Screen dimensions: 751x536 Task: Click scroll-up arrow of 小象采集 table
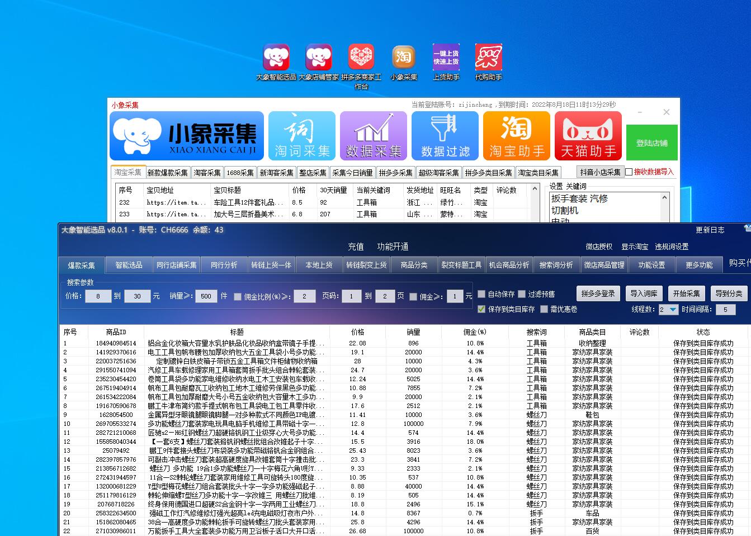click(x=535, y=189)
